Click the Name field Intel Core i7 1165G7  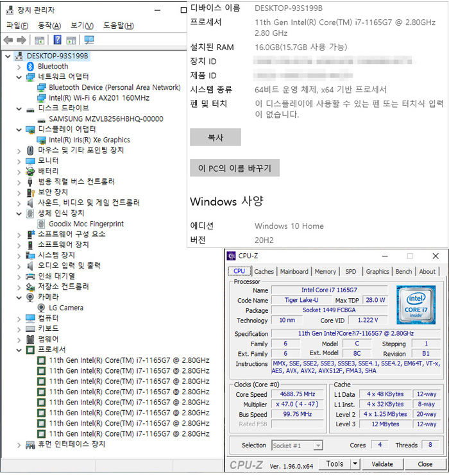(x=329, y=290)
